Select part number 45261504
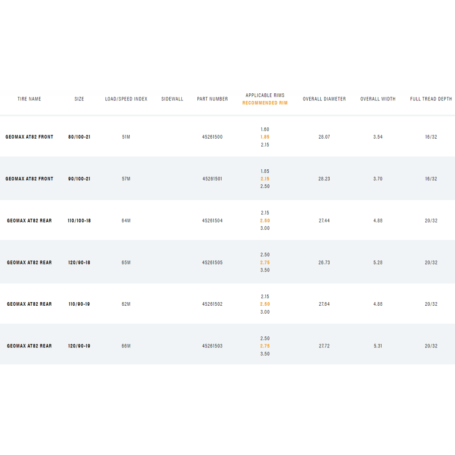The image size is (455, 455). coord(212,221)
